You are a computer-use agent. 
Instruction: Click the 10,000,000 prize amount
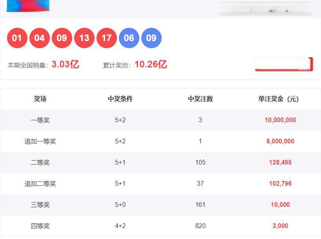[x=280, y=120]
